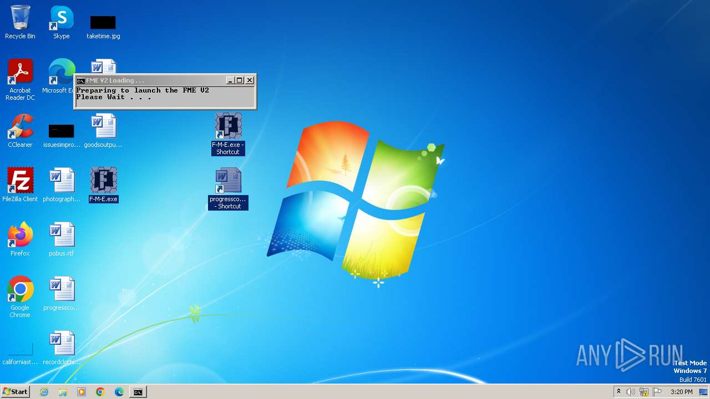Select the photograph Word document icon
The image size is (710, 399).
(x=62, y=185)
